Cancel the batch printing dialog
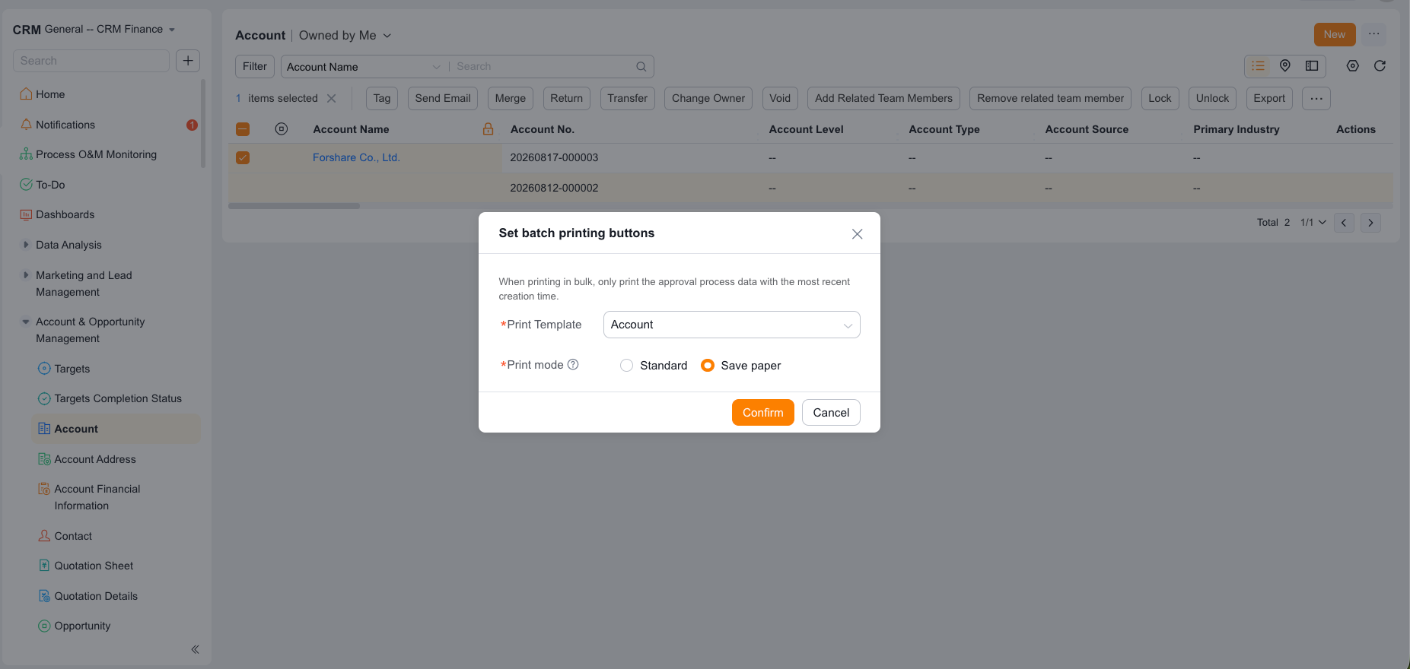The image size is (1410, 669). tap(831, 413)
